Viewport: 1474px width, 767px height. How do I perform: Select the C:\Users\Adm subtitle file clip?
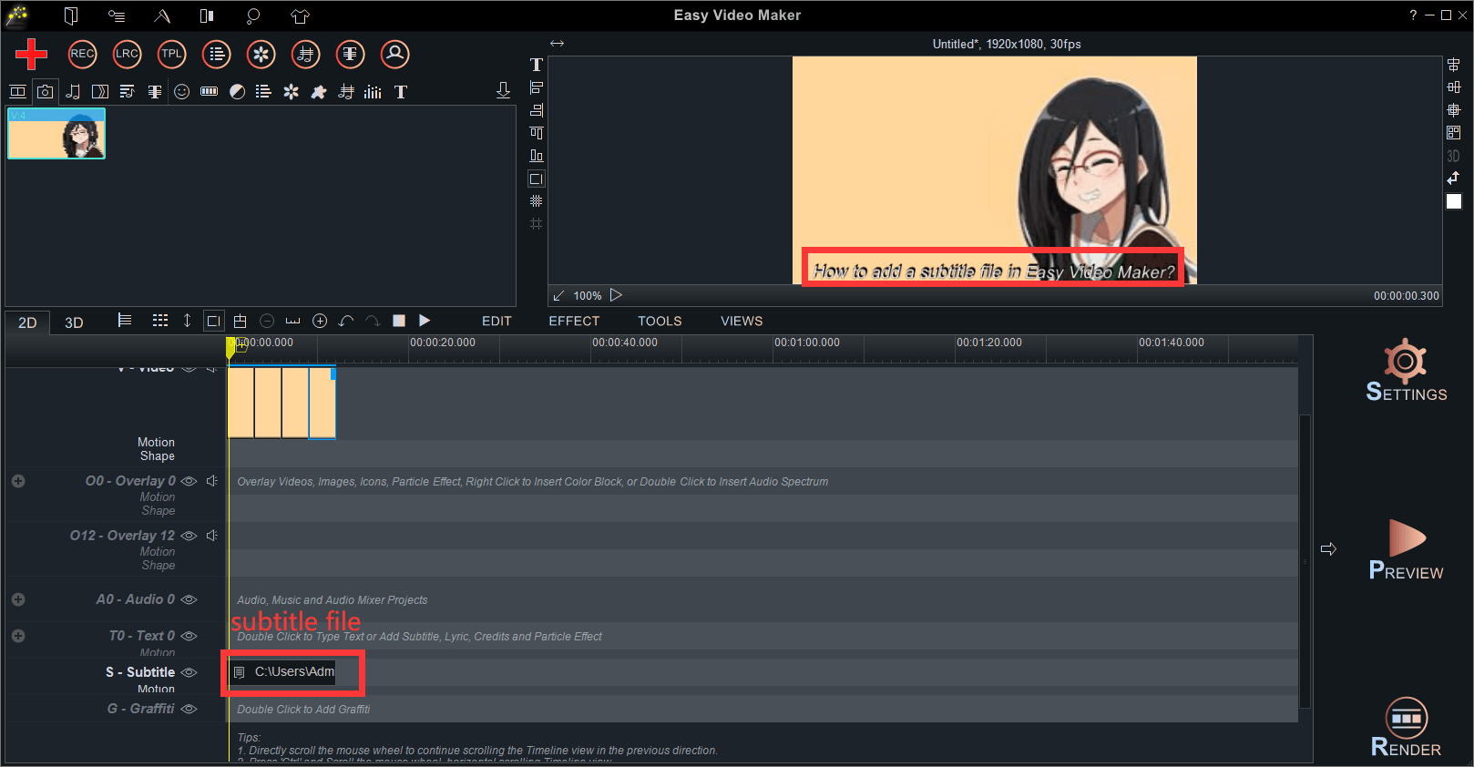pos(282,672)
